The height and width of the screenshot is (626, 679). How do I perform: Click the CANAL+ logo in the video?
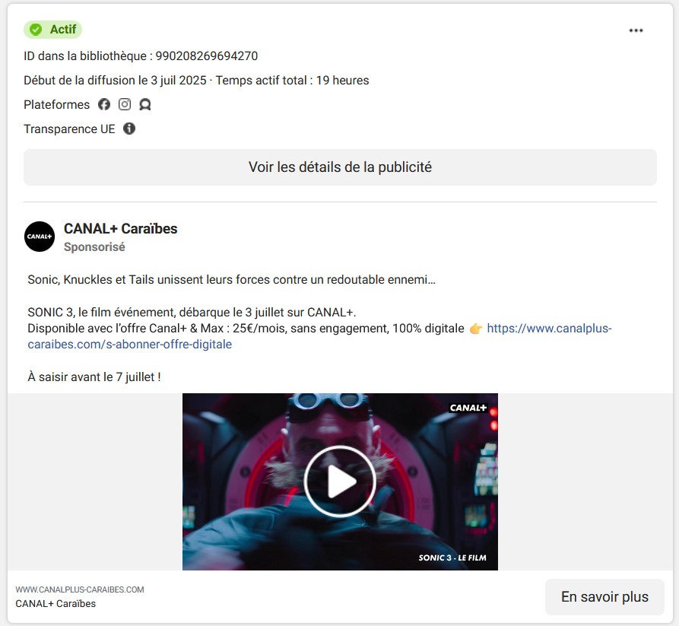468,408
